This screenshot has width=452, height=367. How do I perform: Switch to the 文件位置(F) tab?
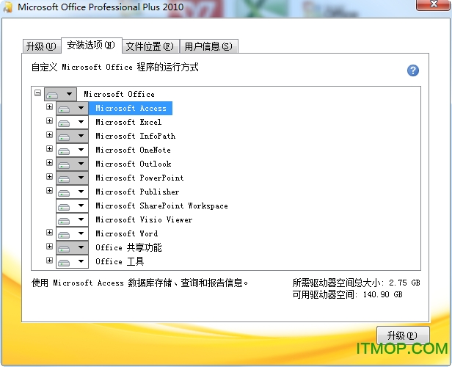pyautogui.click(x=150, y=46)
